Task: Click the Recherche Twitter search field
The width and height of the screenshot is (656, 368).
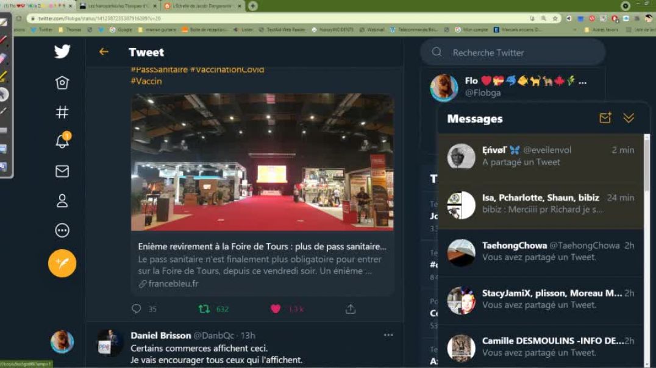Action: (513, 52)
